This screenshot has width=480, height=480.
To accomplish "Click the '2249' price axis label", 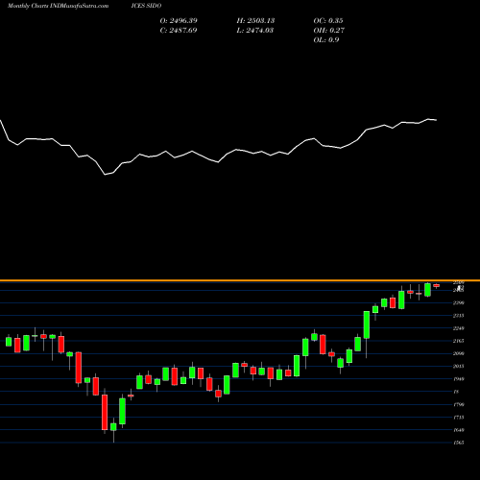I will click(459, 328).
